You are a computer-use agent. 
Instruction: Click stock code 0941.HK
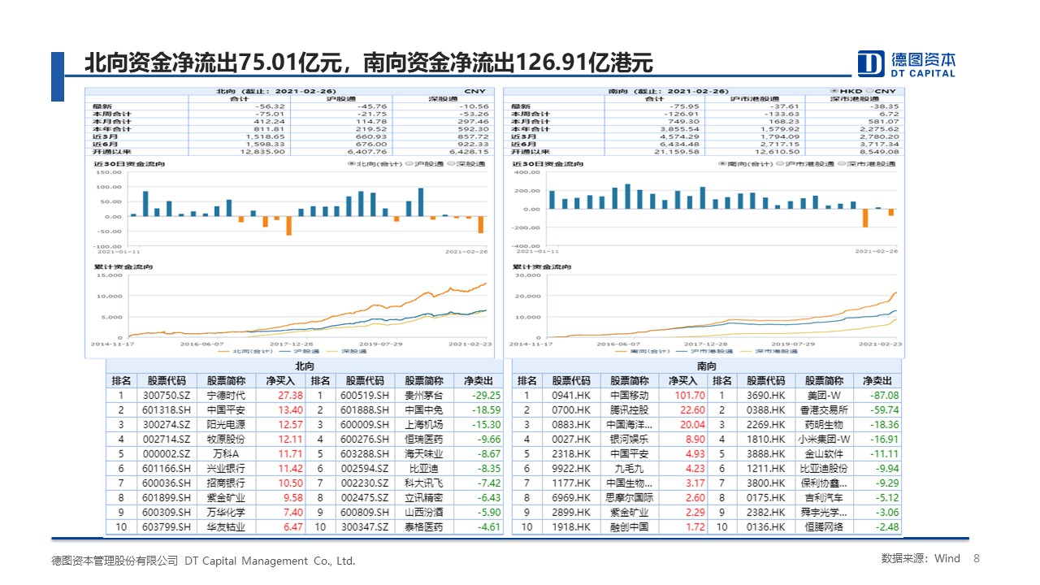pyautogui.click(x=571, y=396)
